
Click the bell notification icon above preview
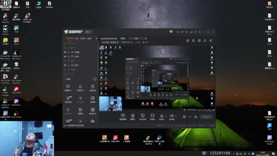205,41
